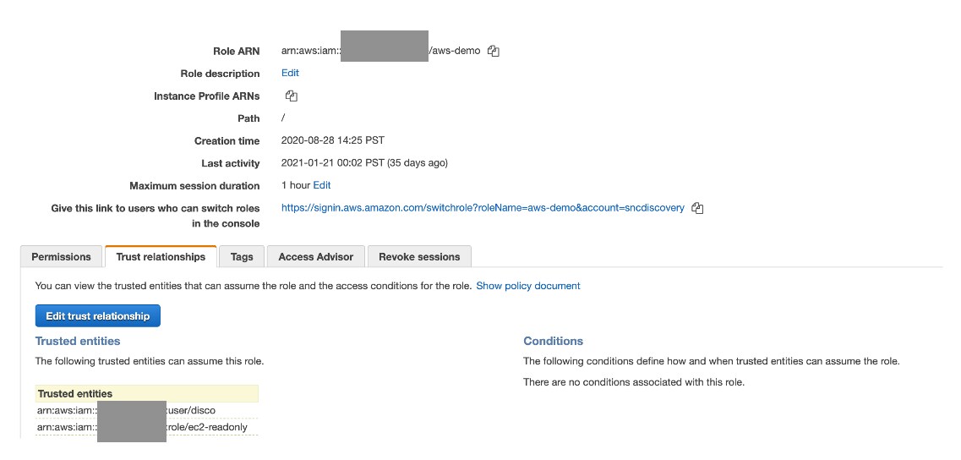961x460 pixels.
Task: Edit the role description
Action: pyautogui.click(x=290, y=73)
